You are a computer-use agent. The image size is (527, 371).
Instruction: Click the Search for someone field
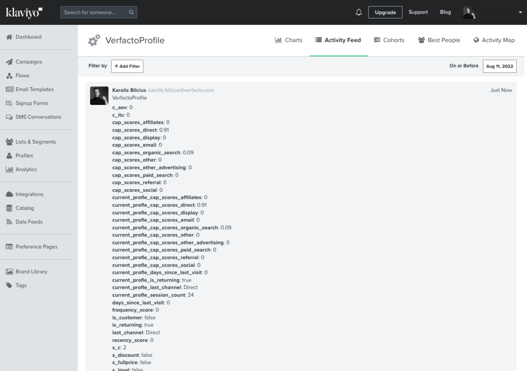coord(99,12)
